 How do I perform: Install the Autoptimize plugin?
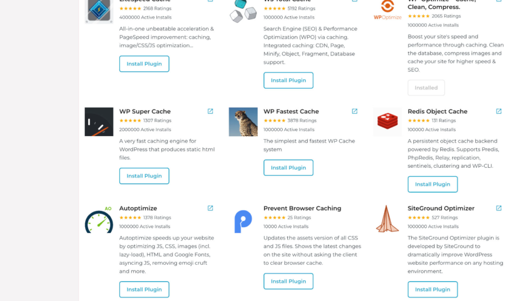click(x=144, y=290)
